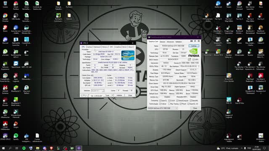Click GPU-Z refresh icon in title area
This screenshot has height=151, width=269.
coord(195,41)
